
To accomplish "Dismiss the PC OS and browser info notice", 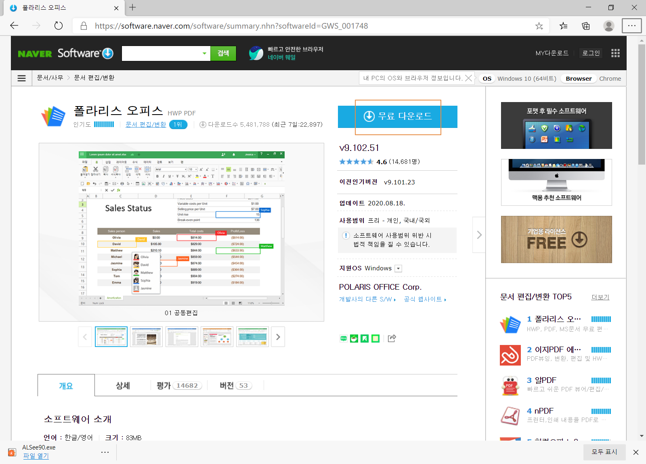I will click(x=468, y=78).
